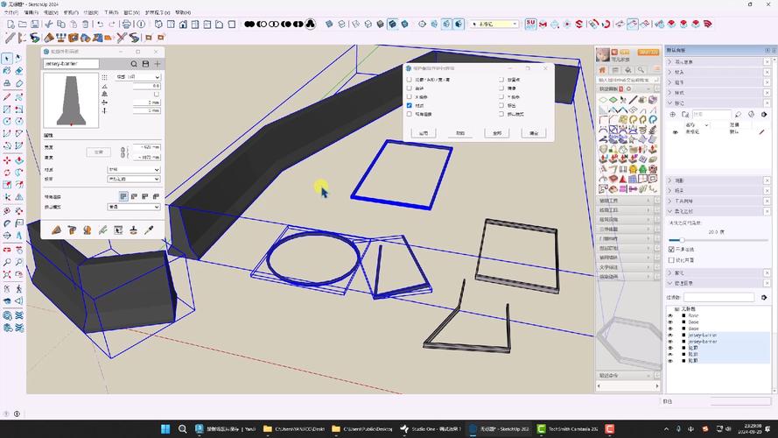Toggle eye icon of untagged row in tags panel
This screenshot has height=438, width=778.
675,132
